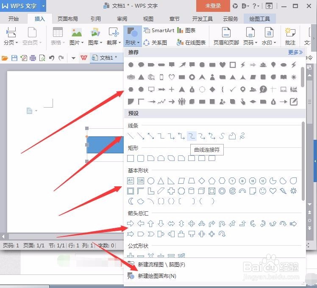This screenshot has height=288, width=317.
Task: Pick the freeform scribble line shape
Action: pyautogui.click(x=242, y=136)
